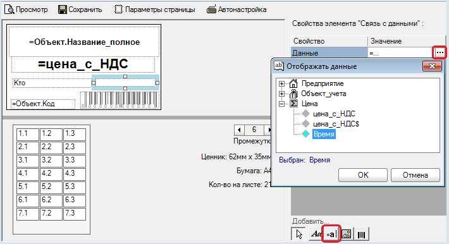Select sheet cell 1.3
This screenshot has height=244, width=449.
tap(75, 134)
